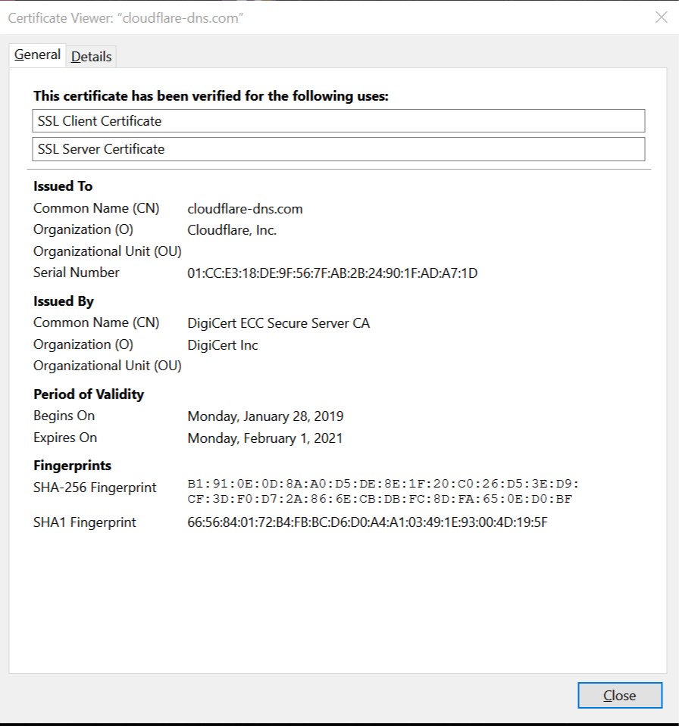
Task: Click DigiCert ECC Secure Server CA text
Action: pos(278,323)
